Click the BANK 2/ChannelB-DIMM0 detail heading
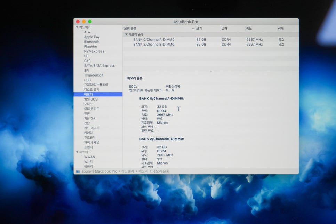This screenshot has width=336, height=224. pyautogui.click(x=162, y=139)
